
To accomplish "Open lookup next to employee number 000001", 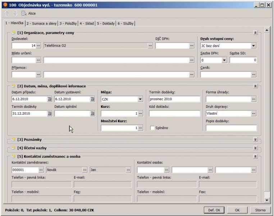I will (x=41, y=170).
